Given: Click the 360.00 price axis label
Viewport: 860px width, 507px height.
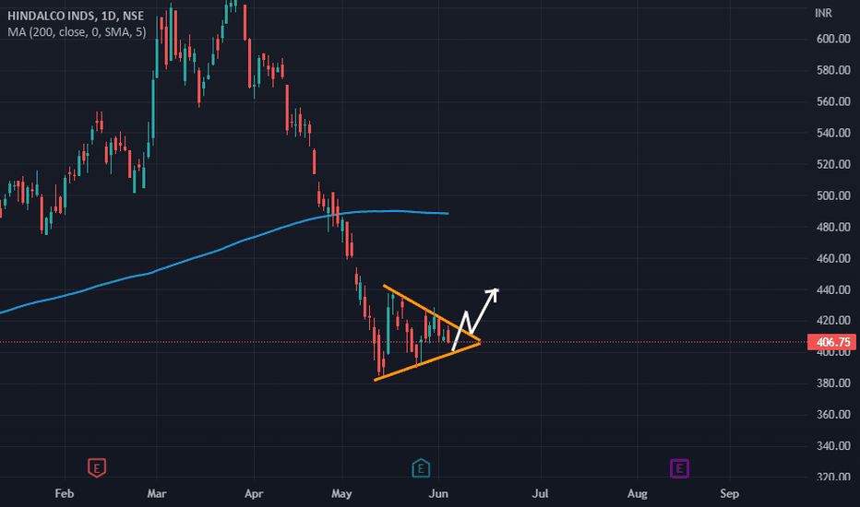Looking at the screenshot, I should tap(833, 415).
